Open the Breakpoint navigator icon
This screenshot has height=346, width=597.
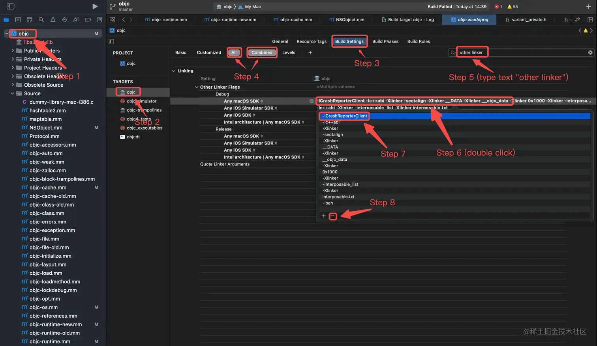click(x=88, y=20)
